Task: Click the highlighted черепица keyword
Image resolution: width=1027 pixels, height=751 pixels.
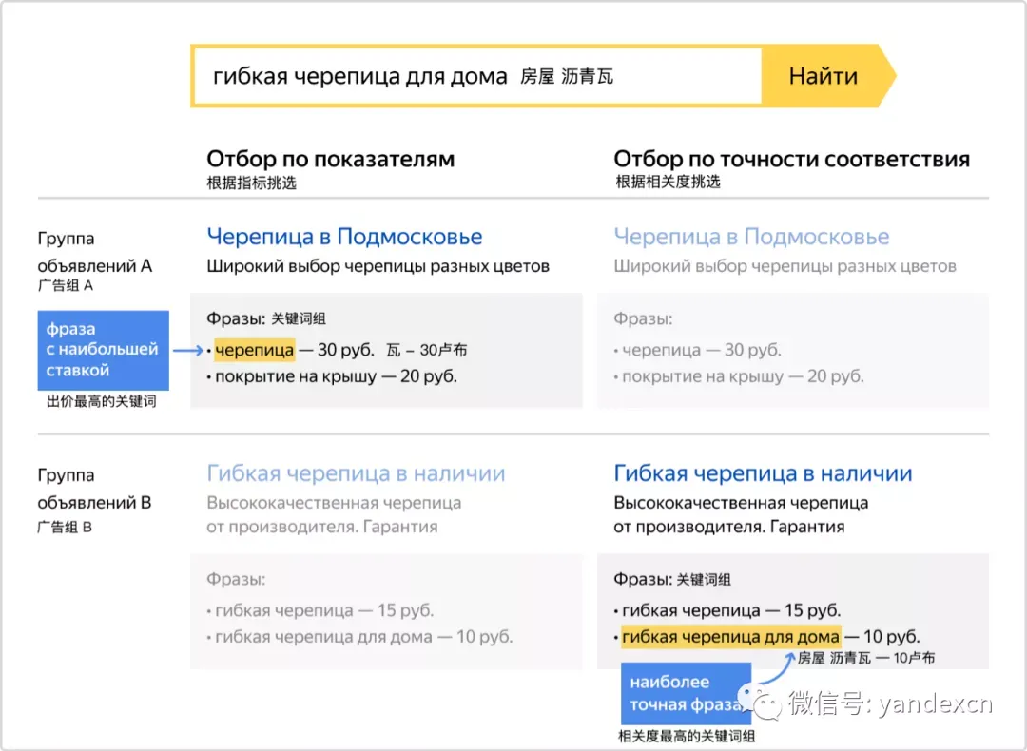Action: click(254, 350)
